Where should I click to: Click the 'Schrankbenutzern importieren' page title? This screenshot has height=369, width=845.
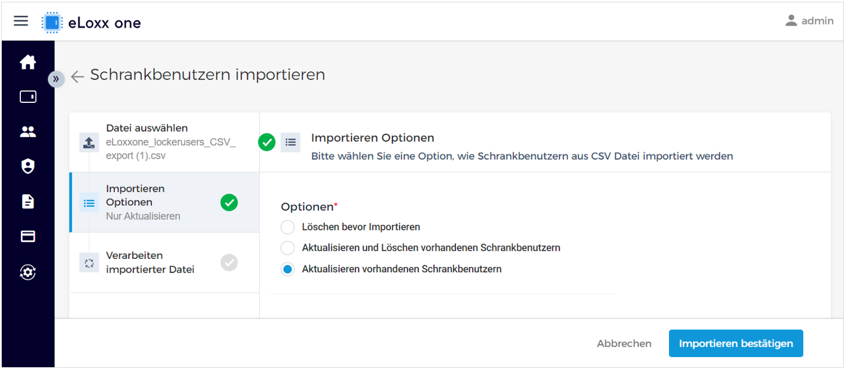pyautogui.click(x=208, y=75)
